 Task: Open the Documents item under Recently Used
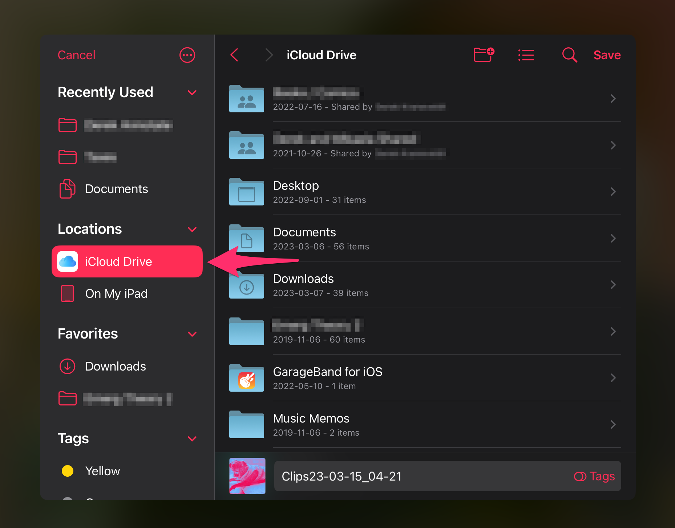[117, 189]
